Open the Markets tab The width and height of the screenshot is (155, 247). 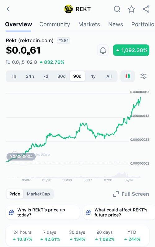[89, 24]
